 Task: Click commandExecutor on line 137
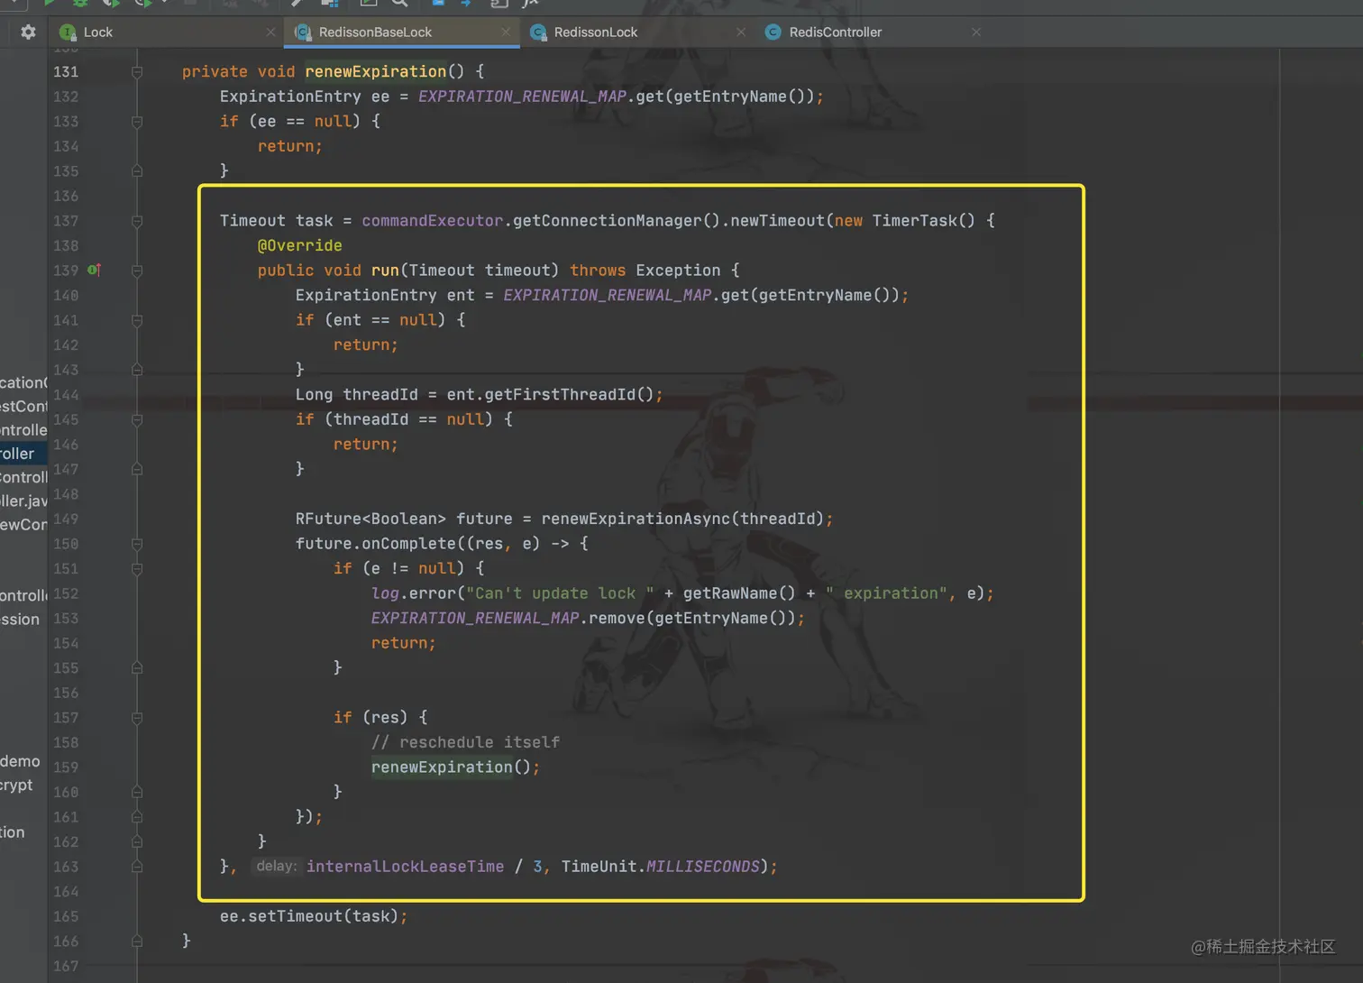pos(433,220)
